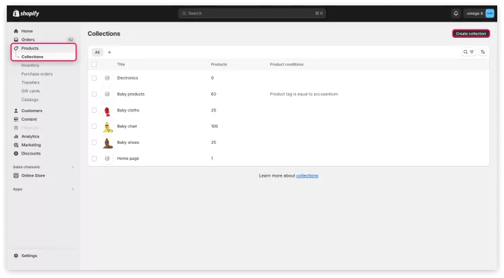Open Settings gear in sidebar
Image resolution: width=504 pixels, height=278 pixels.
point(16,256)
